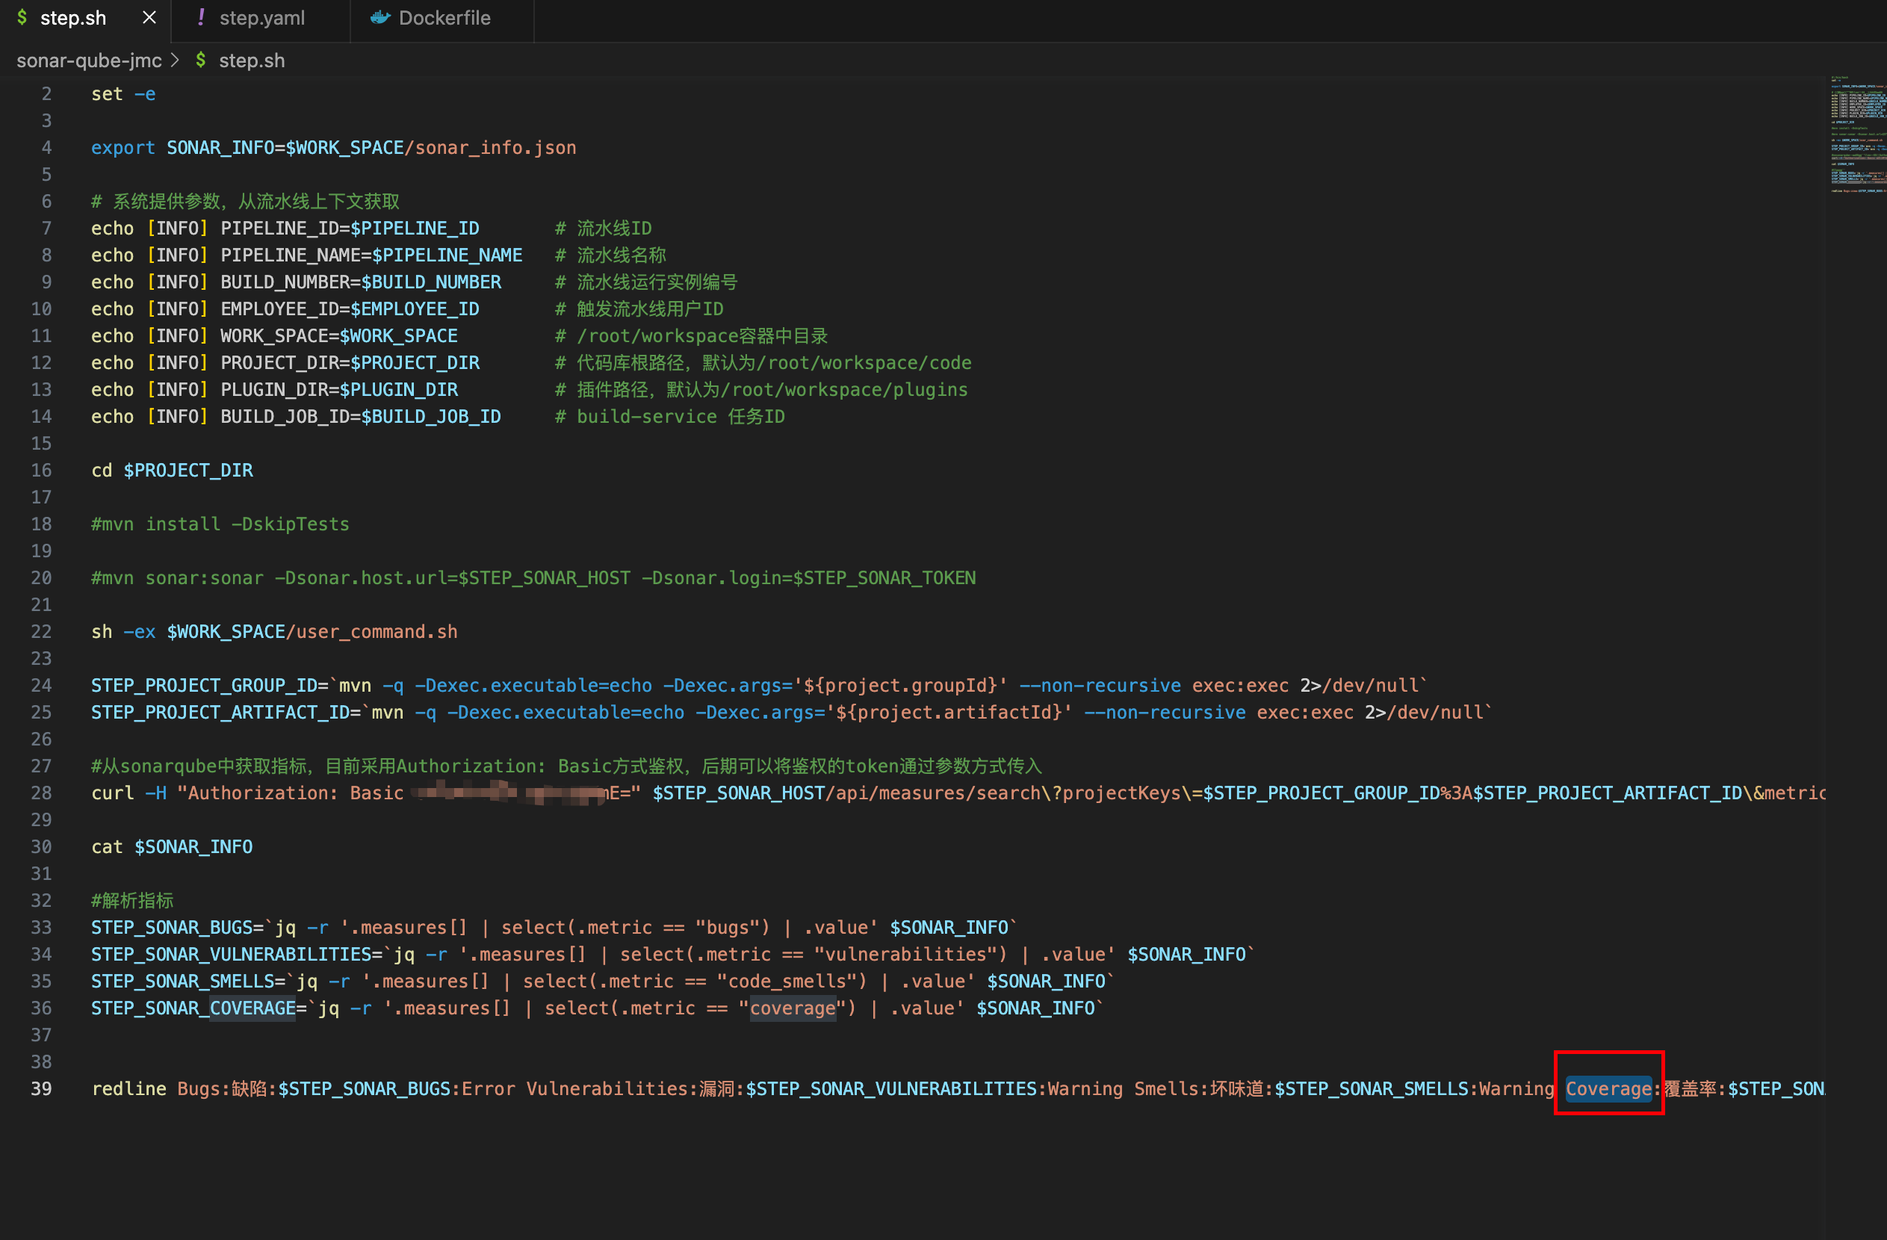Viewport: 1887px width, 1240px height.
Task: Click the shell icon in the breadcrumb
Action: 202,61
